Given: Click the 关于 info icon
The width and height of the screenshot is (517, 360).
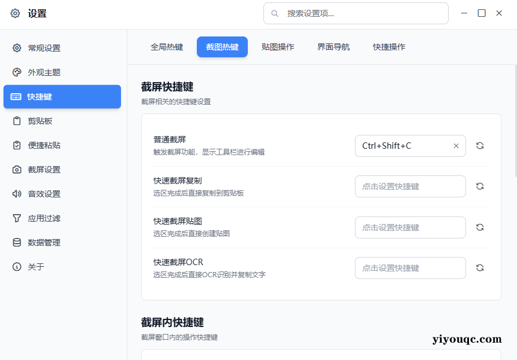Looking at the screenshot, I should [17, 267].
